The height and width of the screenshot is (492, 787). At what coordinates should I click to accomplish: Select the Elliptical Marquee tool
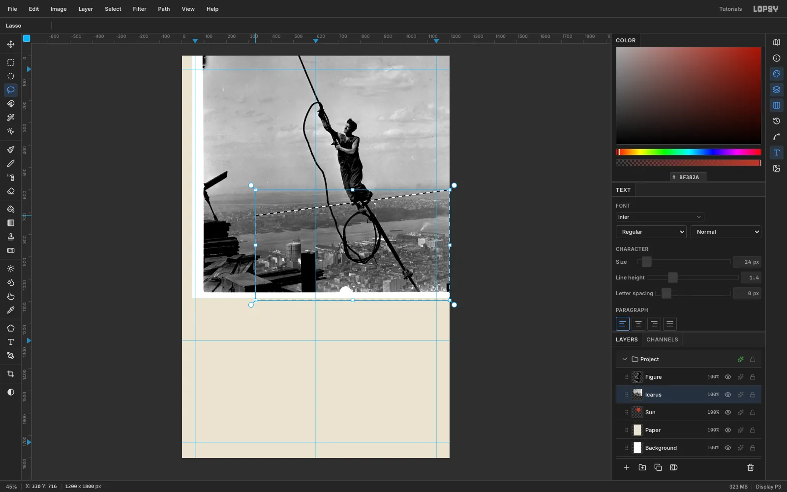11,76
